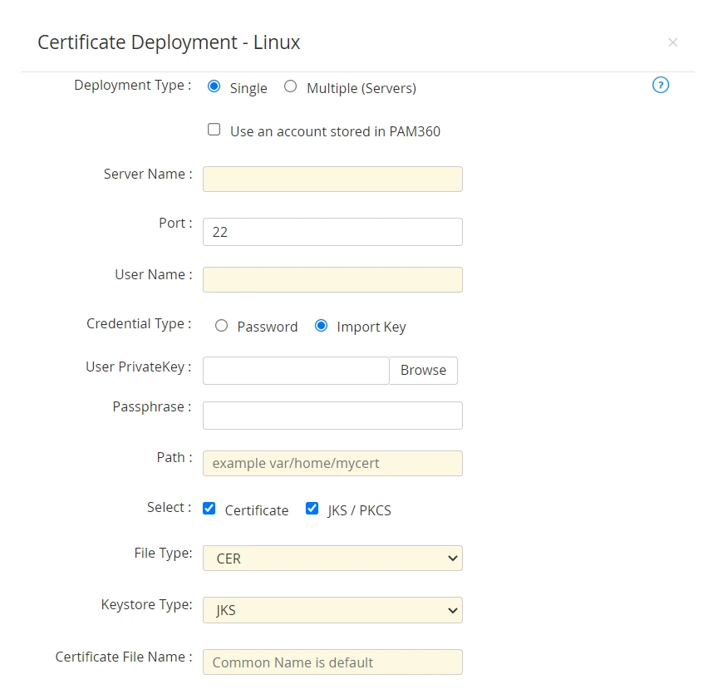Expand the File Type chevron arrow
The image size is (713, 694).
(x=453, y=558)
